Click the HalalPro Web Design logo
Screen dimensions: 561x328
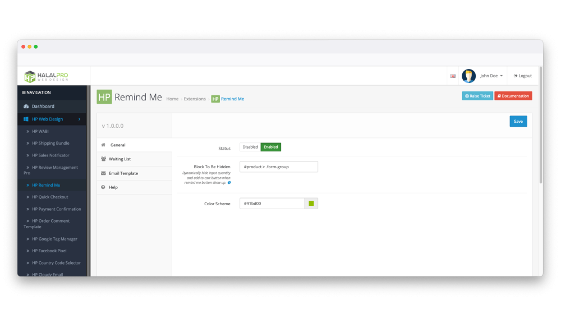[46, 76]
